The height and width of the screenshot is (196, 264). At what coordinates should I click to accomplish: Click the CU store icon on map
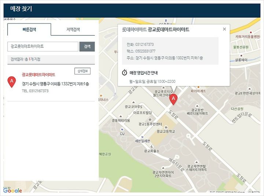click(x=122, y=130)
